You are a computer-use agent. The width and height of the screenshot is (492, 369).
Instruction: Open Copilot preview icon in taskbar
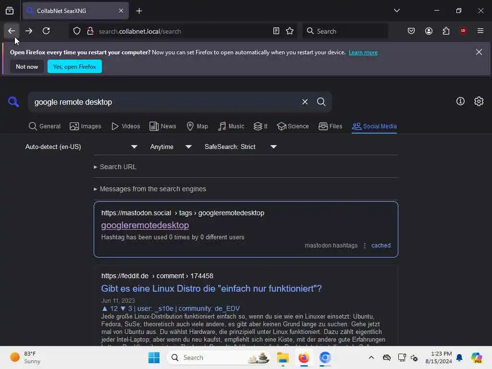click(477, 357)
